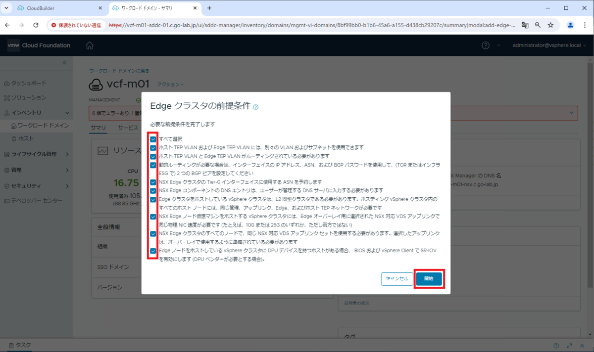Expand the help menu chevron in header
The width and height of the screenshot is (594, 352).
tap(498, 45)
